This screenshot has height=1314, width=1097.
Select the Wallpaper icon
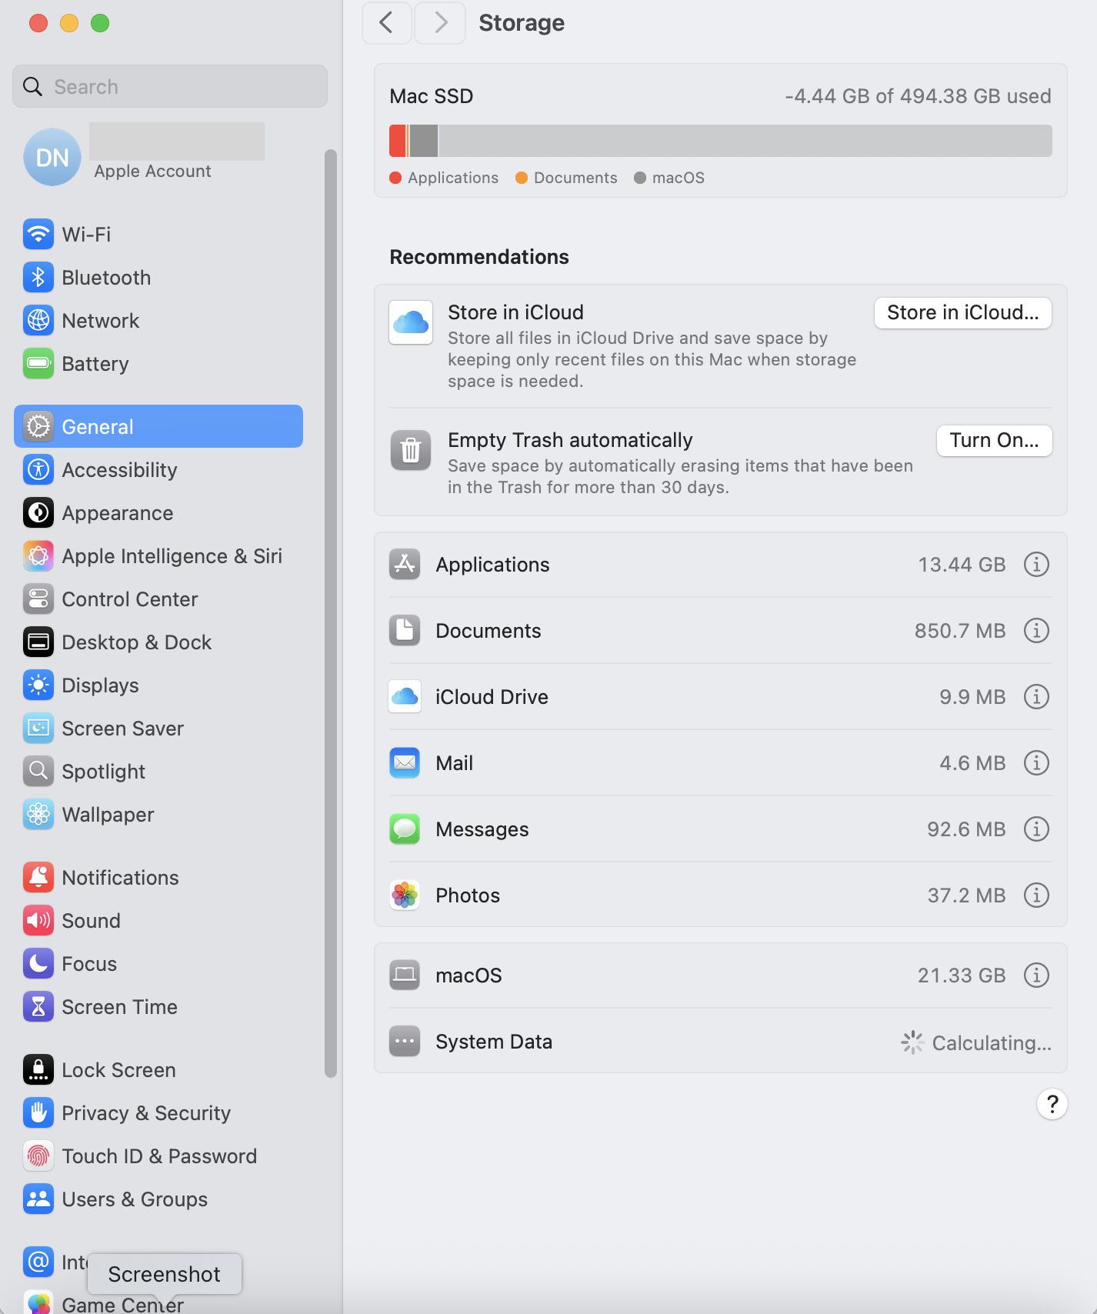pos(38,814)
